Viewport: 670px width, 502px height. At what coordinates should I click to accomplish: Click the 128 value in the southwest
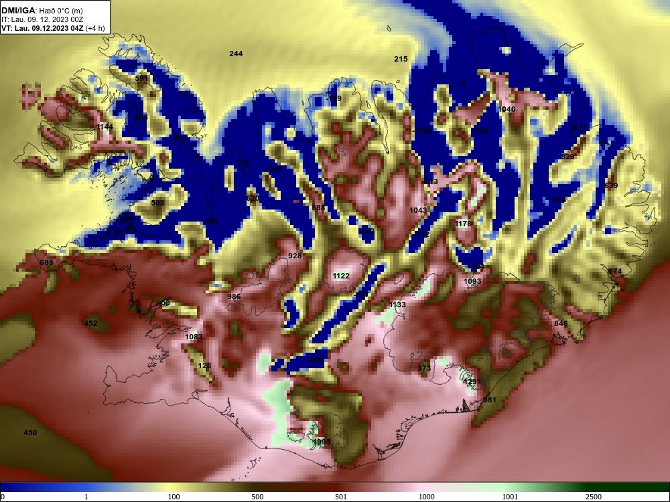point(204,365)
